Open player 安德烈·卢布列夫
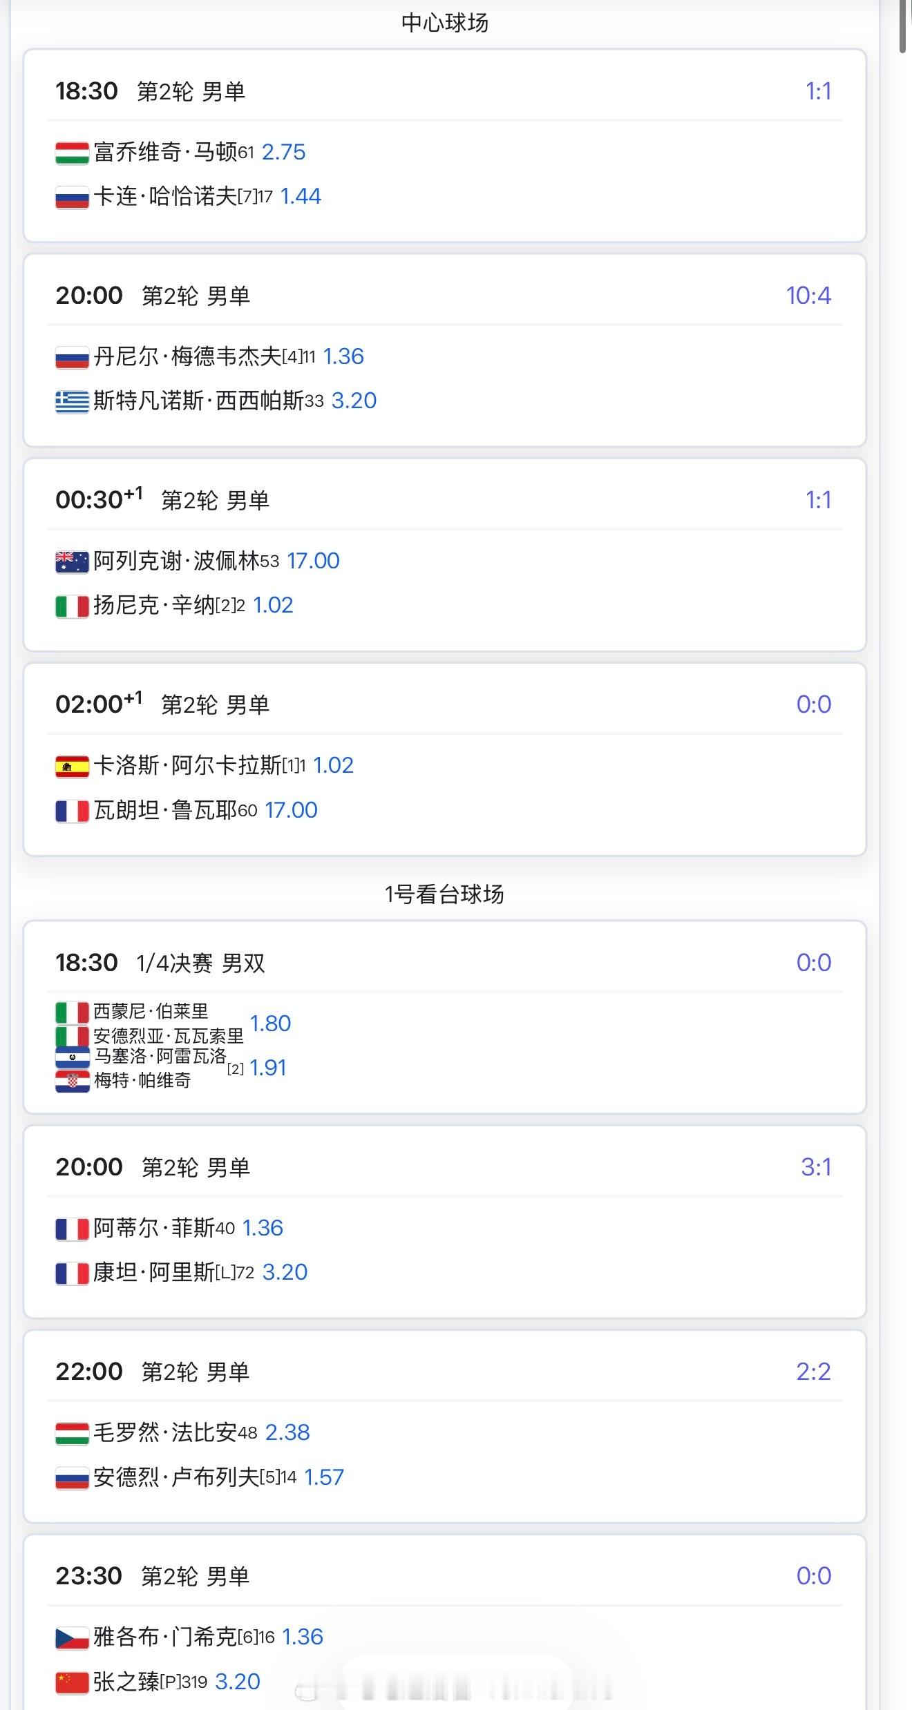The height and width of the screenshot is (1710, 912). pos(176,1477)
